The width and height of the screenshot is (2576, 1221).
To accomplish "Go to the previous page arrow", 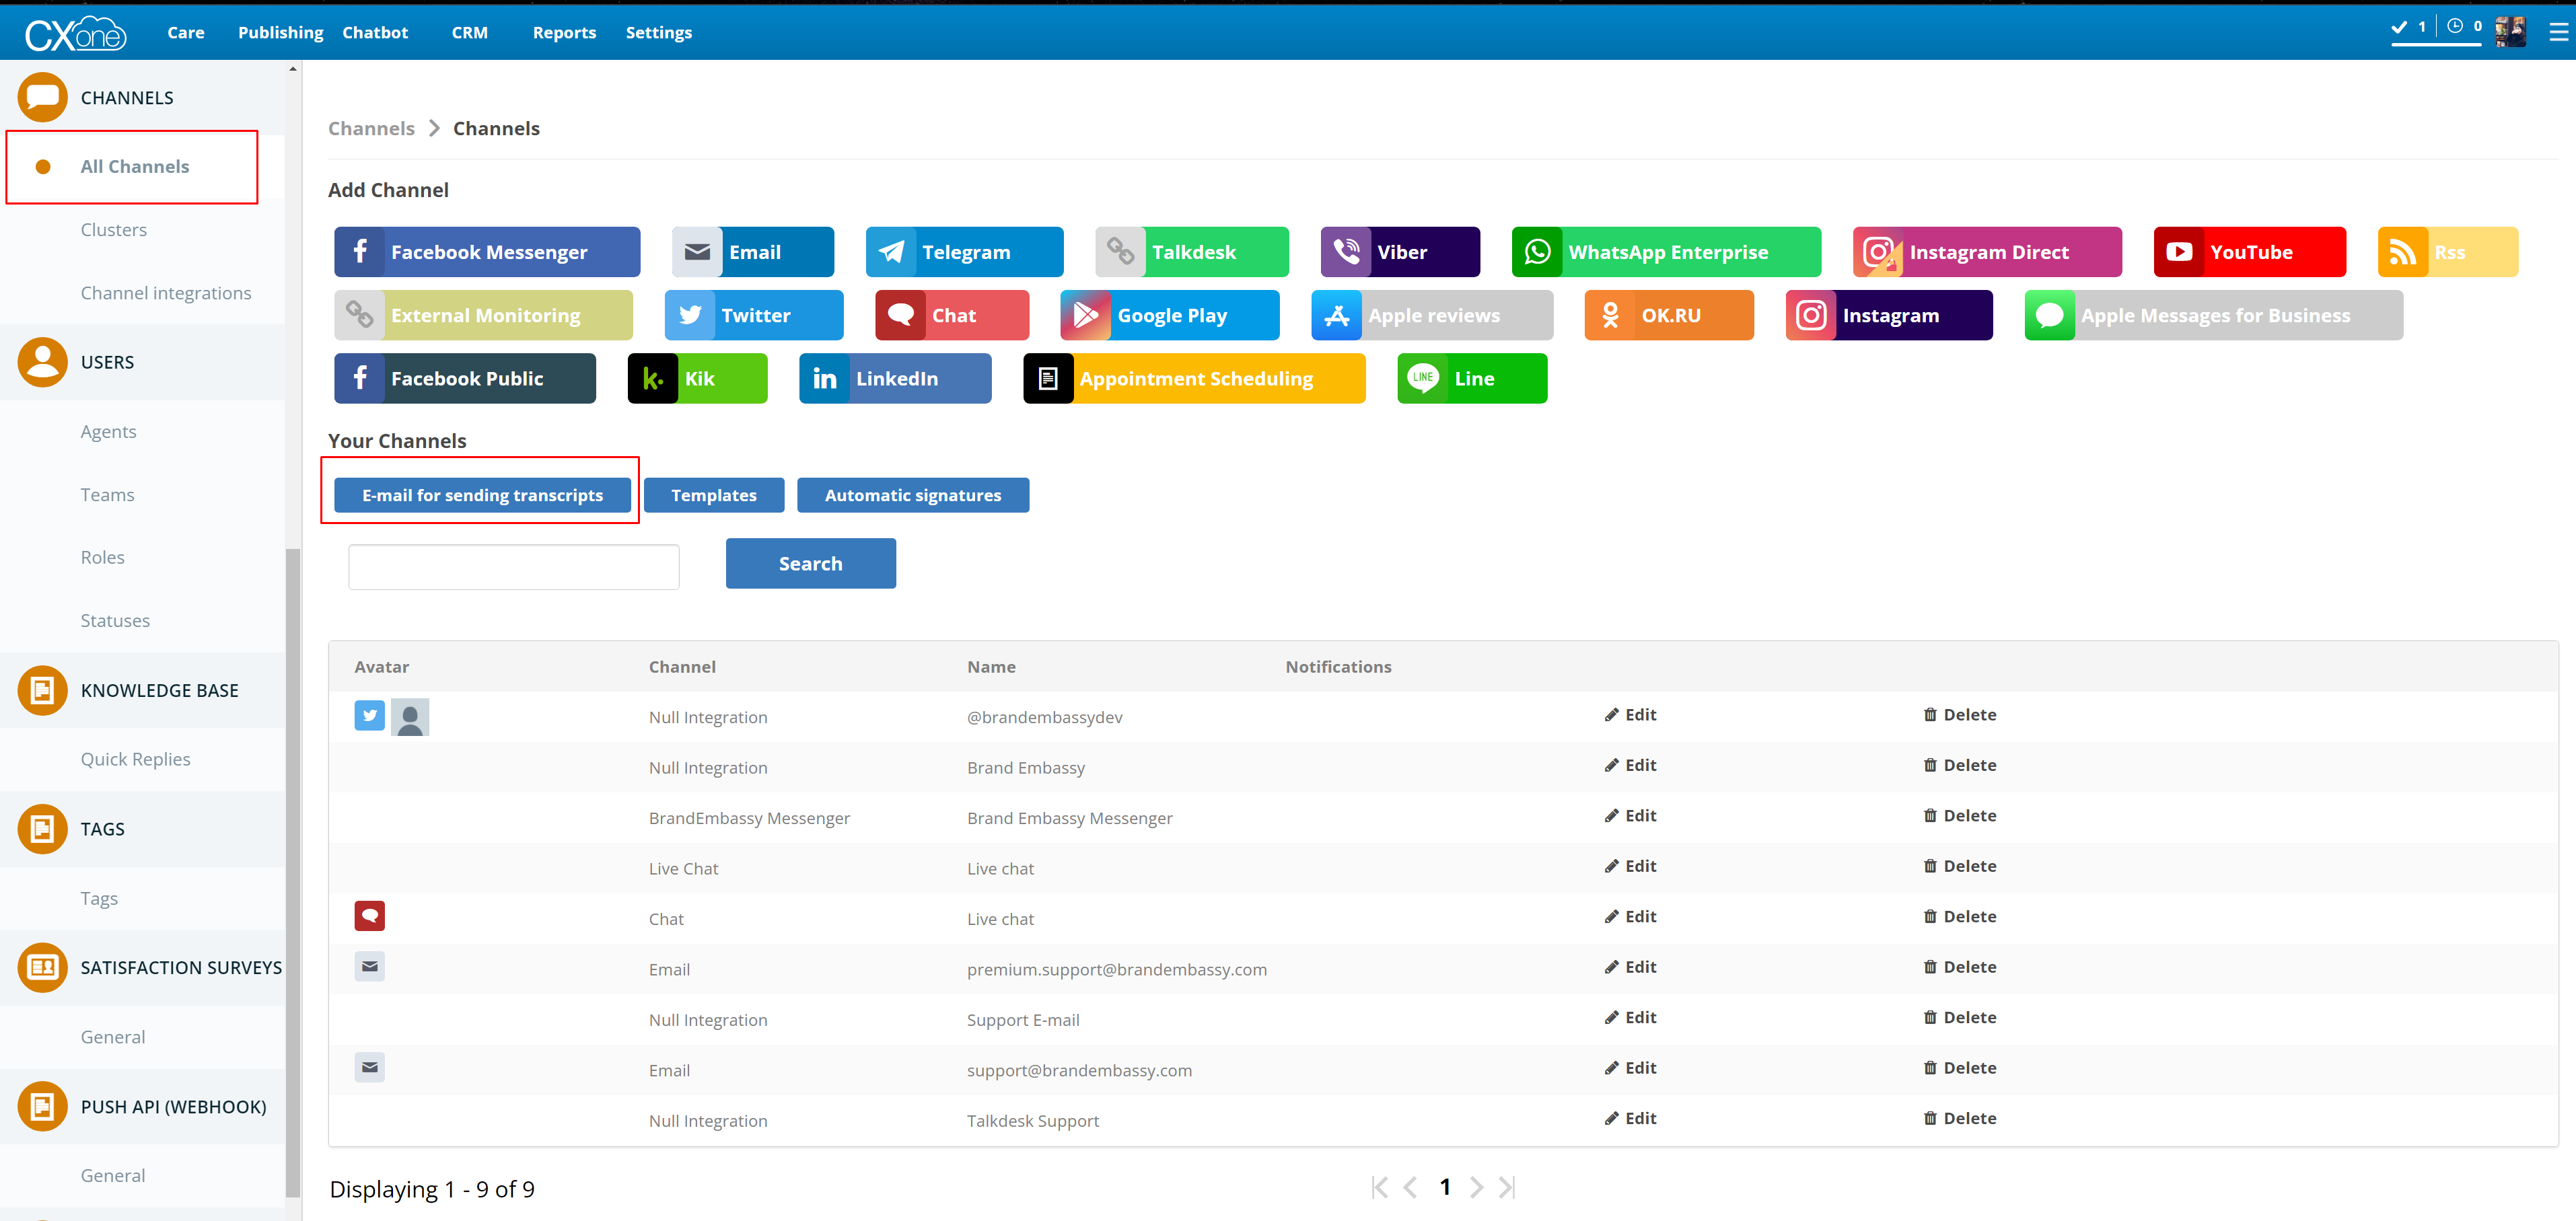I will [1410, 1187].
